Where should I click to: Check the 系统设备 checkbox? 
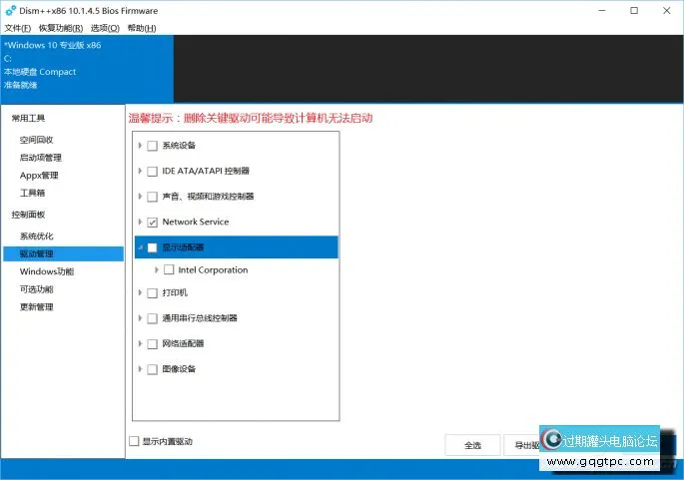click(x=152, y=146)
